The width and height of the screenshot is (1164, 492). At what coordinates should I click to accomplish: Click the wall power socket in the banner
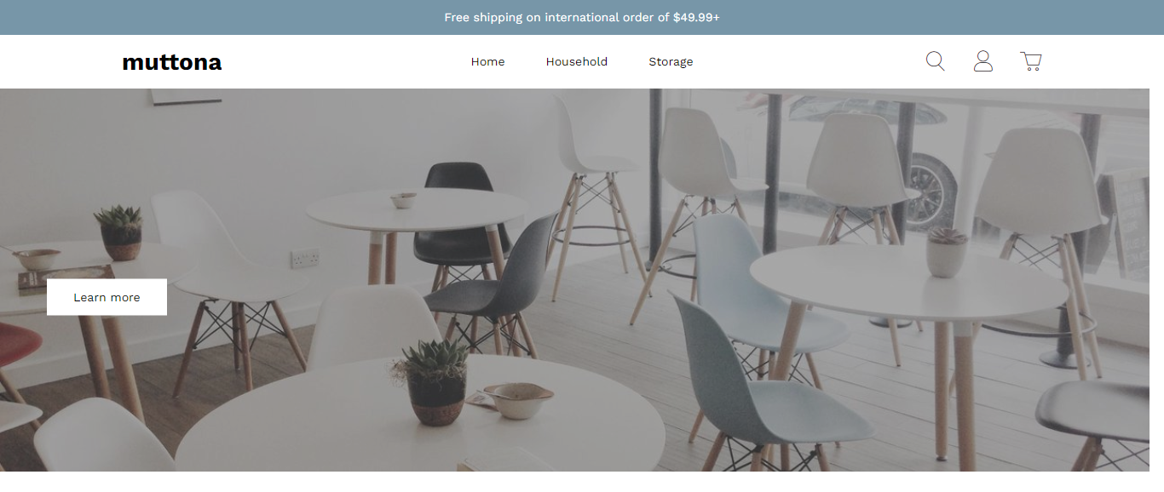pos(304,259)
